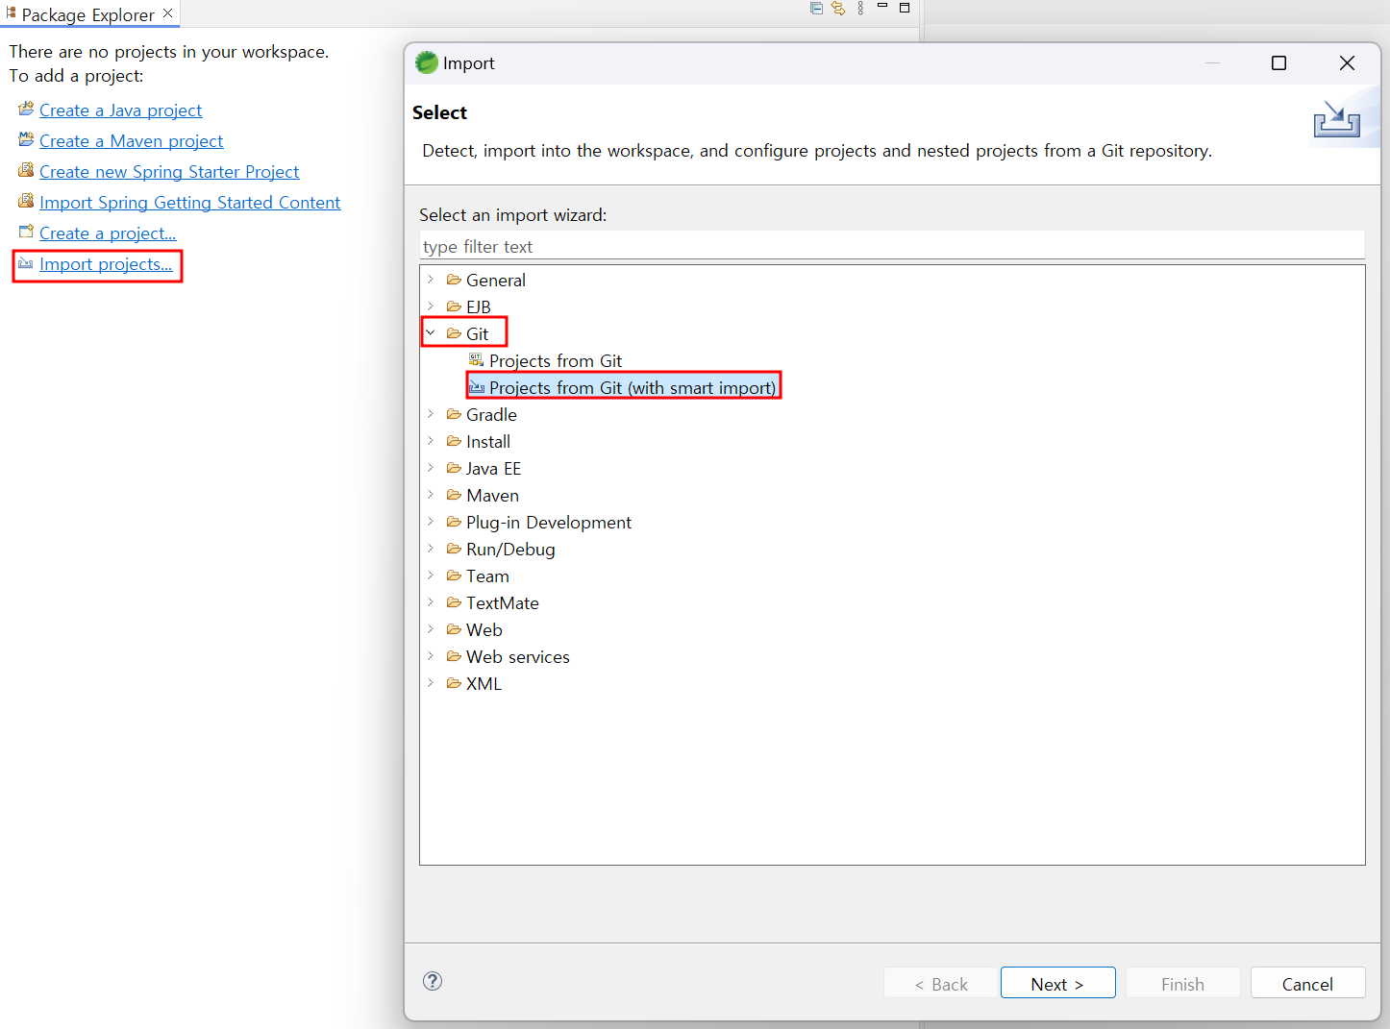Maximize the Package Explorer view panel
The width and height of the screenshot is (1390, 1029).
pos(905,8)
